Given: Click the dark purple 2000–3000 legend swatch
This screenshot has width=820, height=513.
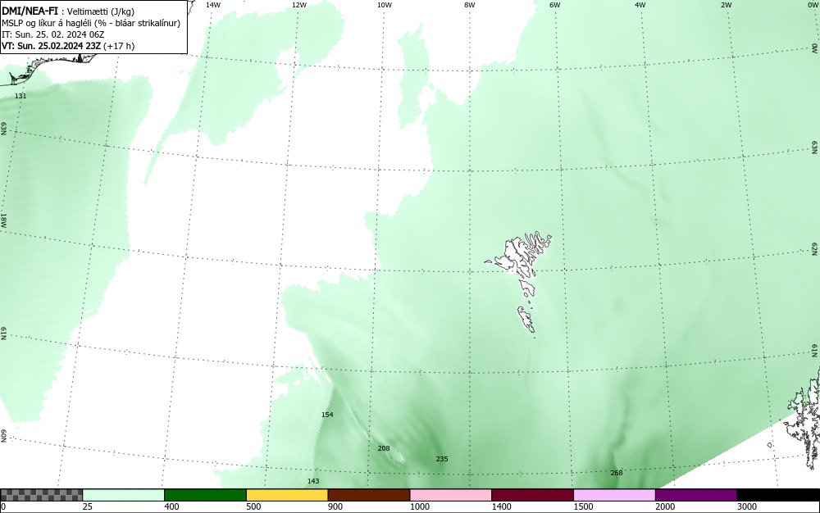Looking at the screenshot, I should pos(696,495).
